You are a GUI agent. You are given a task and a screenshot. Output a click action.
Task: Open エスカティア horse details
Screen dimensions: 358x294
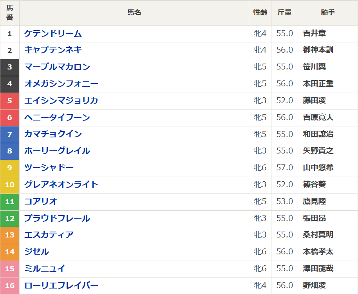pos(49,235)
